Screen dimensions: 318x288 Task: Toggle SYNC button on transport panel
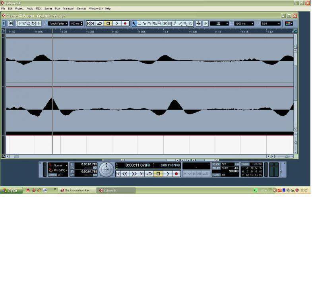(216, 175)
